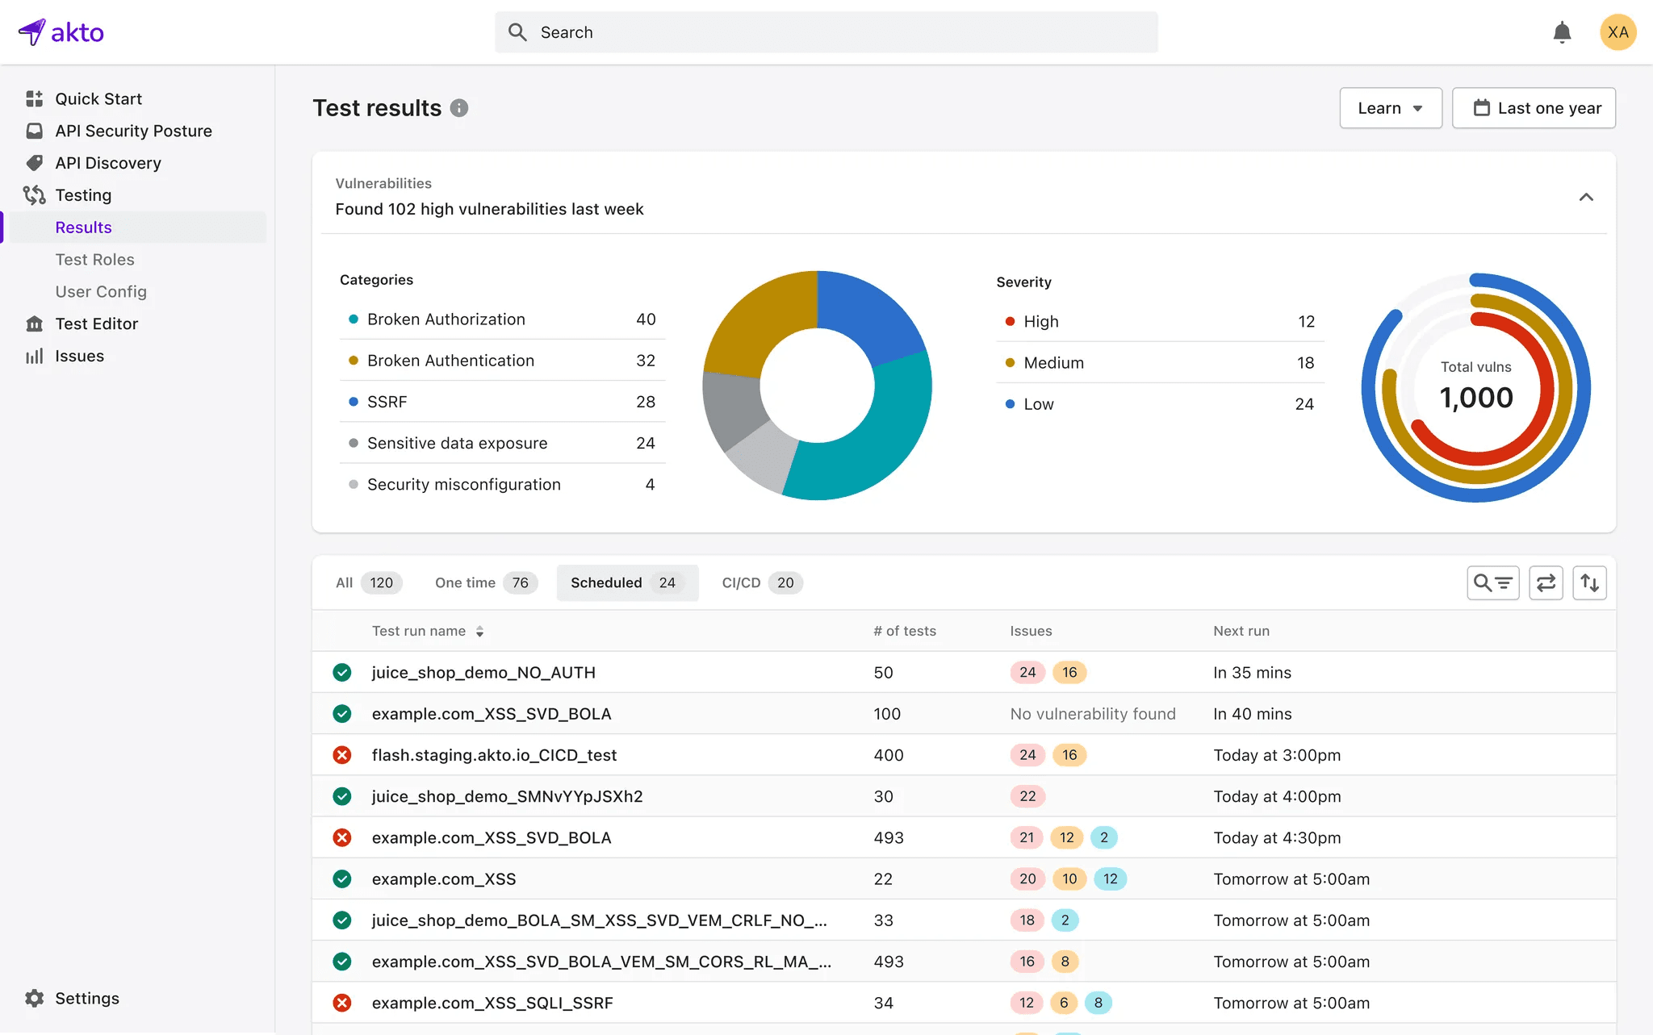The height and width of the screenshot is (1035, 1653).
Task: Sort by Test run name column
Action: (x=428, y=631)
